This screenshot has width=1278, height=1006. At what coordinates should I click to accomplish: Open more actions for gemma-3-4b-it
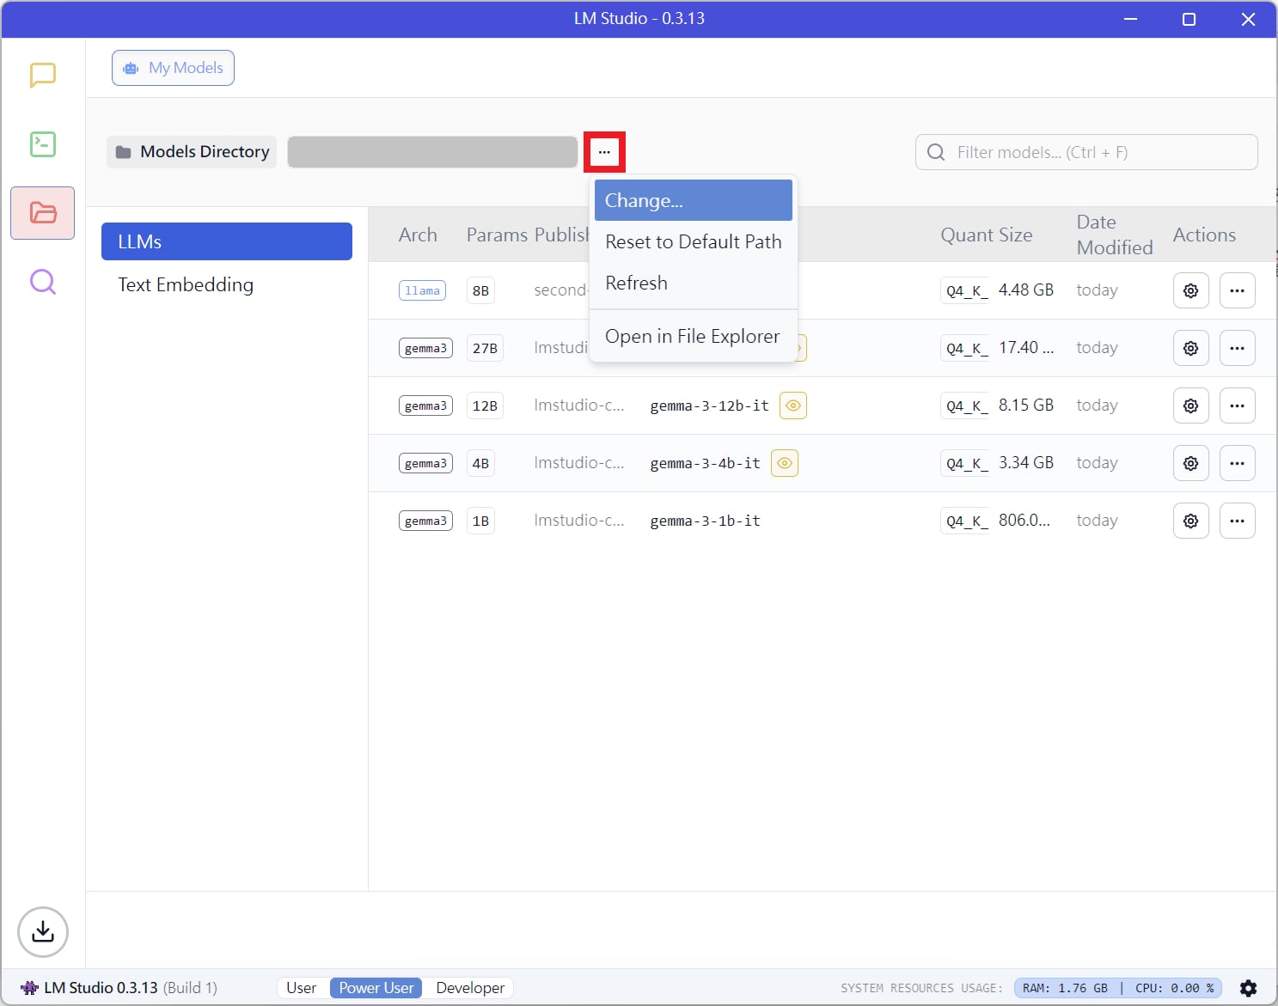coord(1238,463)
